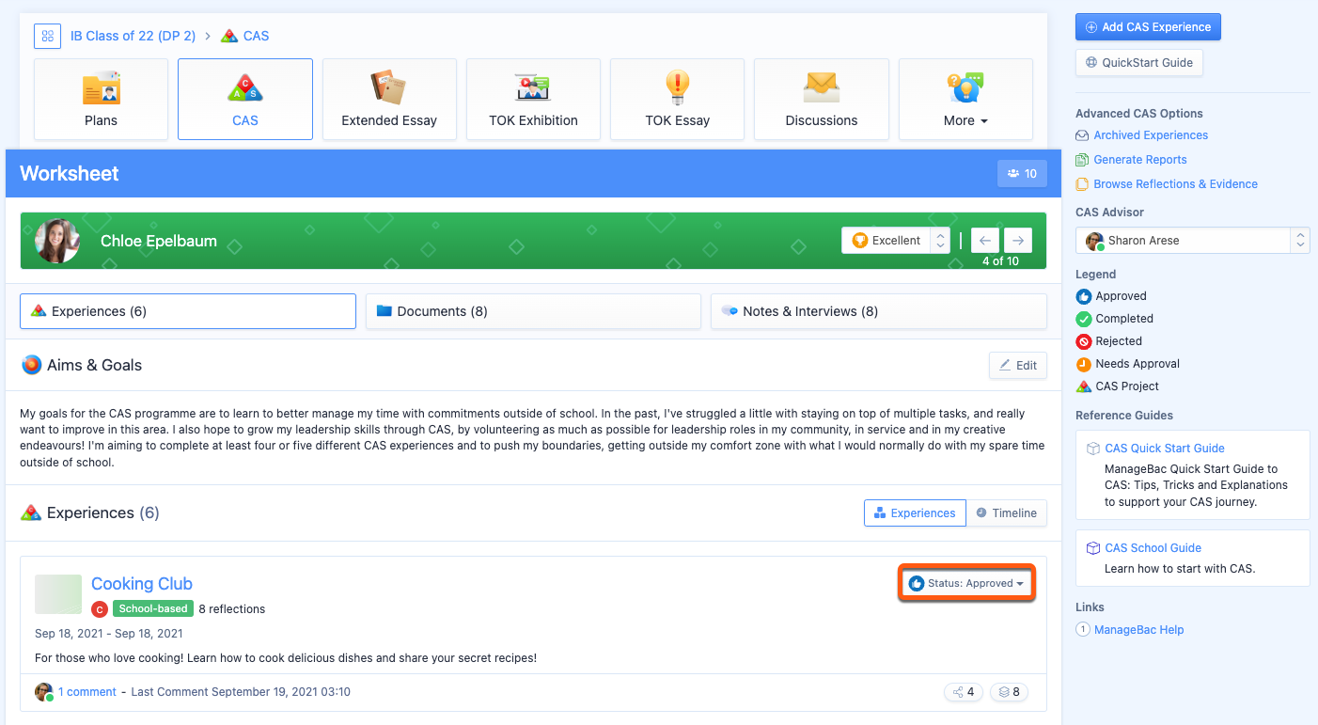The width and height of the screenshot is (1318, 725).
Task: Open the Extended Essay tile
Action: [x=389, y=99]
